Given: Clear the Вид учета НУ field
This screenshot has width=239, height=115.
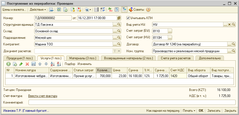Looking at the screenshot, I should 230,25.
